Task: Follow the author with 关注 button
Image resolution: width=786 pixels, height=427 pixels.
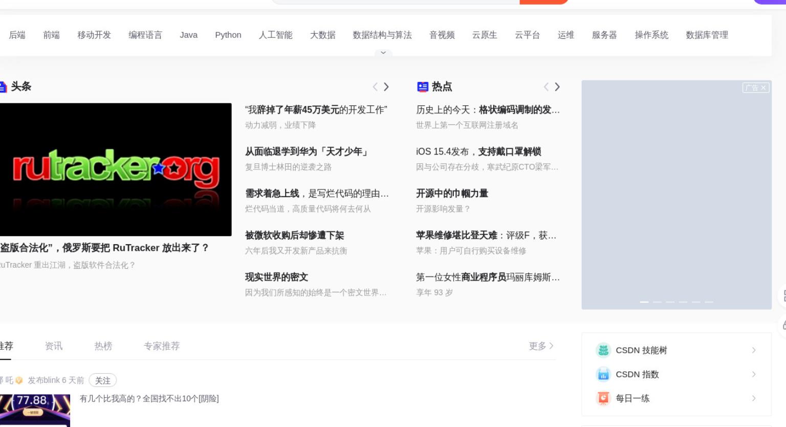Action: tap(103, 380)
